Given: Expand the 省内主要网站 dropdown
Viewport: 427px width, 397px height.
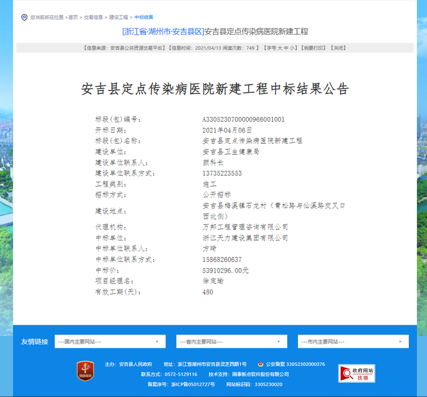Looking at the screenshot, I should point(231,341).
